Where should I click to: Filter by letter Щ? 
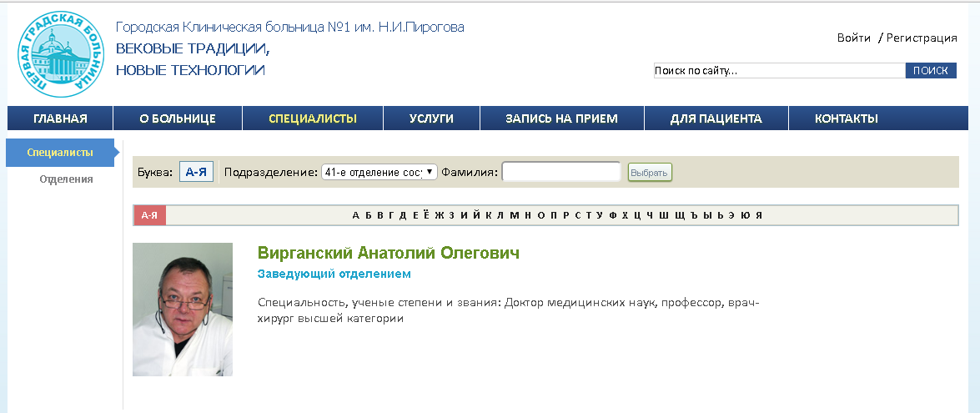click(680, 215)
